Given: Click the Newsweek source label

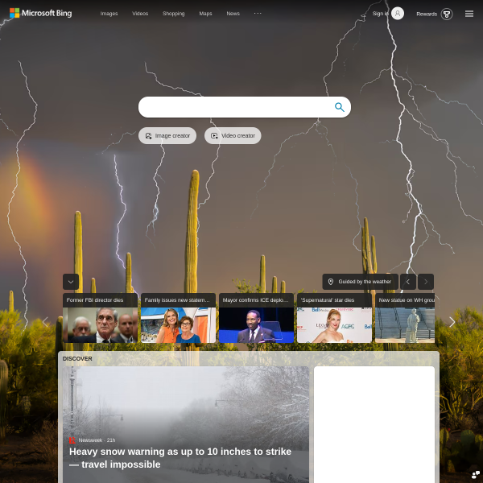Looking at the screenshot, I should (x=90, y=440).
